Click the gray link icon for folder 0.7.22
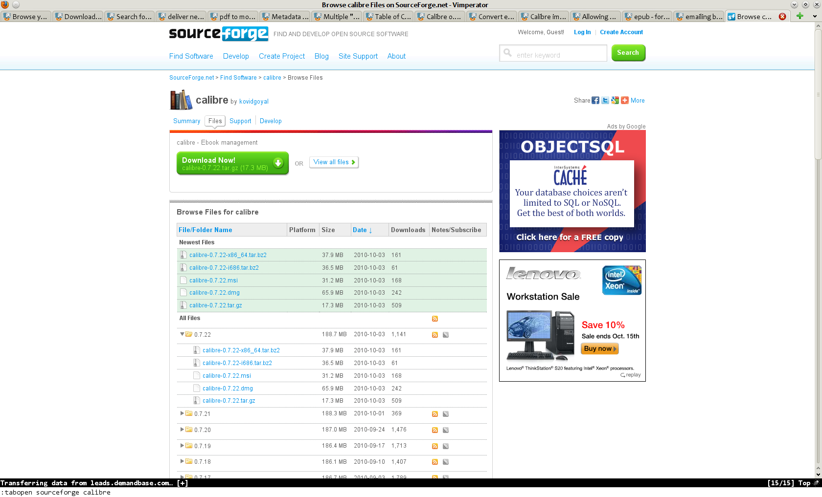Screen dimensions: 822x497 [446, 335]
